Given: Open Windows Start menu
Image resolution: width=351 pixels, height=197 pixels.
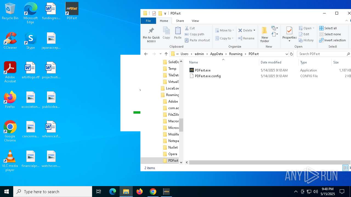Looking at the screenshot, I should point(7,192).
